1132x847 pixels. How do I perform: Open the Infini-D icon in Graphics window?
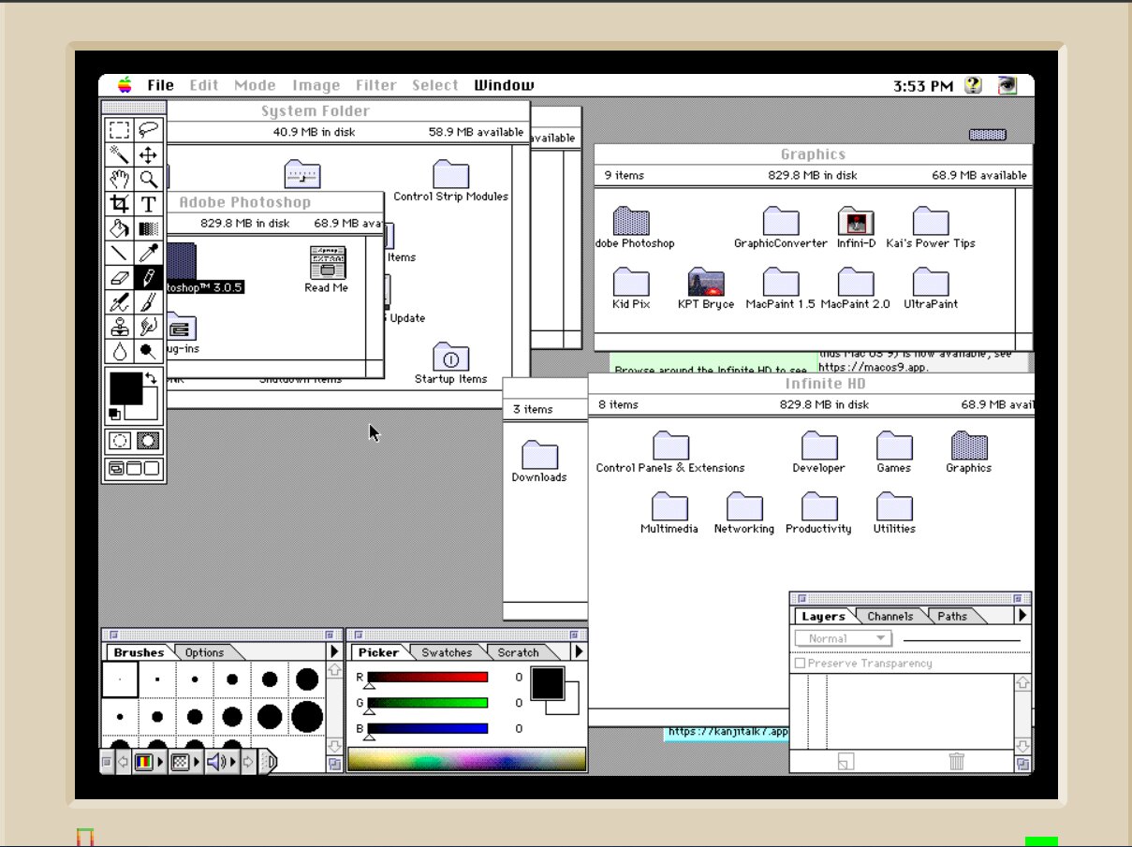pos(856,222)
